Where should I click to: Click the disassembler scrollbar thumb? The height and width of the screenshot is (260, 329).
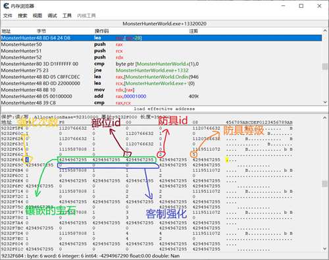325,66
